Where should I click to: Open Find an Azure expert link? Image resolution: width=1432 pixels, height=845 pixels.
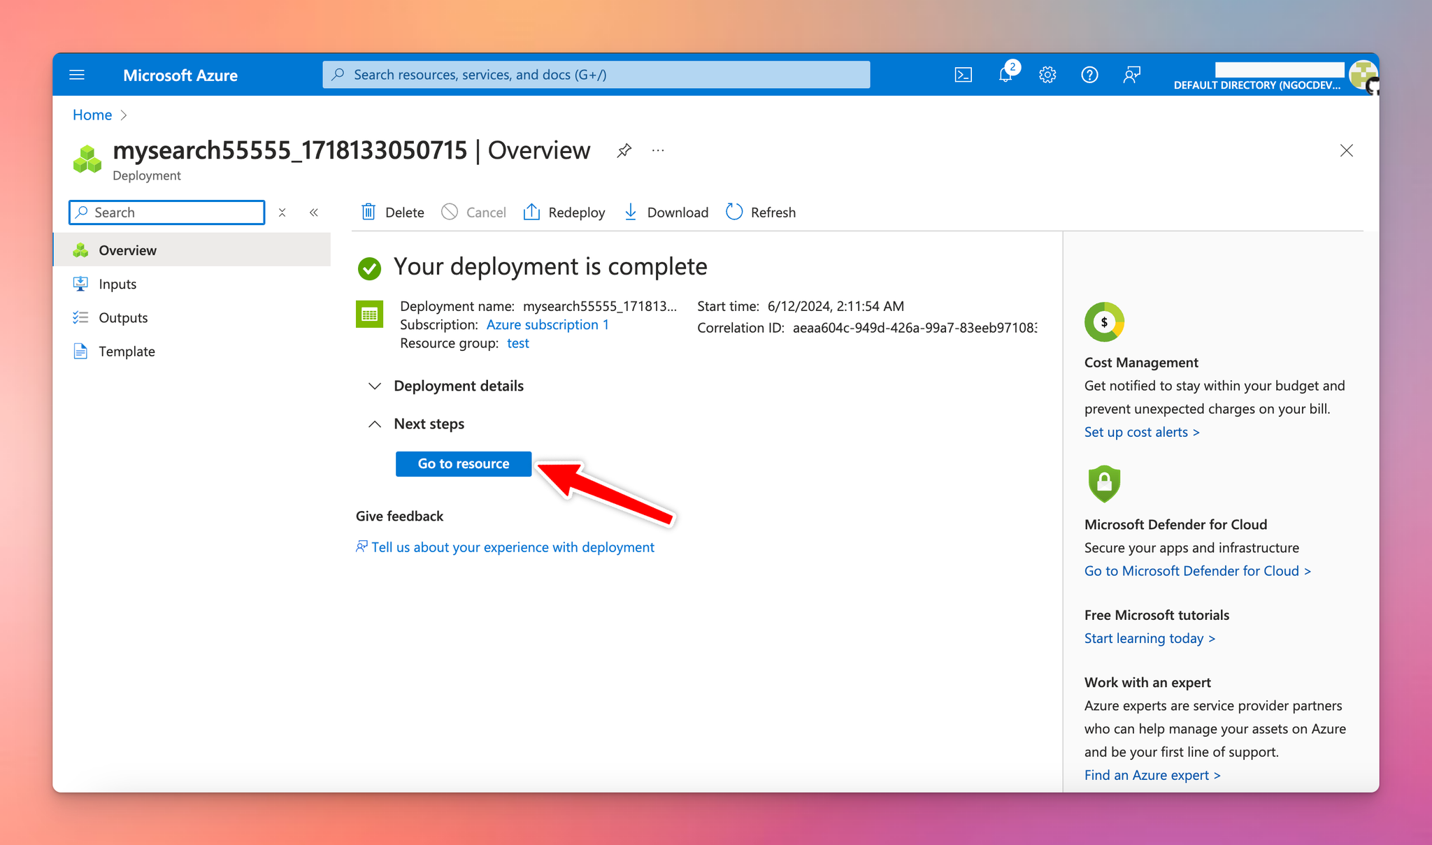tap(1152, 775)
